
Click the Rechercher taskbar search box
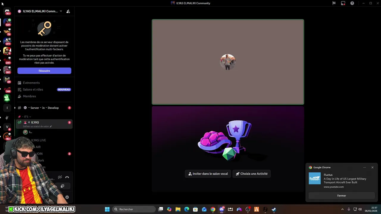pyautogui.click(x=134, y=209)
